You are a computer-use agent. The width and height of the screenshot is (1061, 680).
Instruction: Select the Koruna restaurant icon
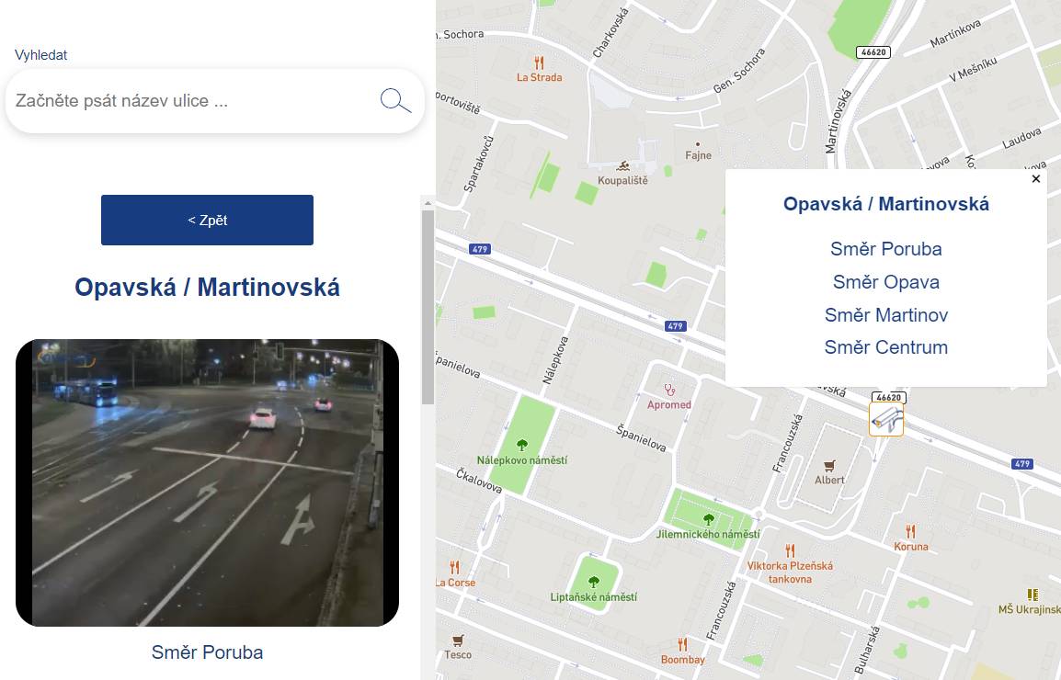tap(911, 531)
